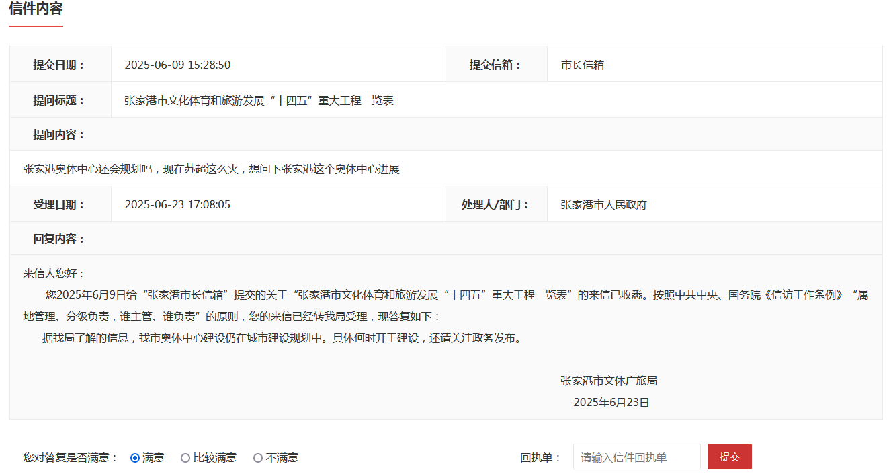Viewport: 889px width, 476px height.
Task: Select the 满意 satisfaction radio button
Action: (x=135, y=458)
